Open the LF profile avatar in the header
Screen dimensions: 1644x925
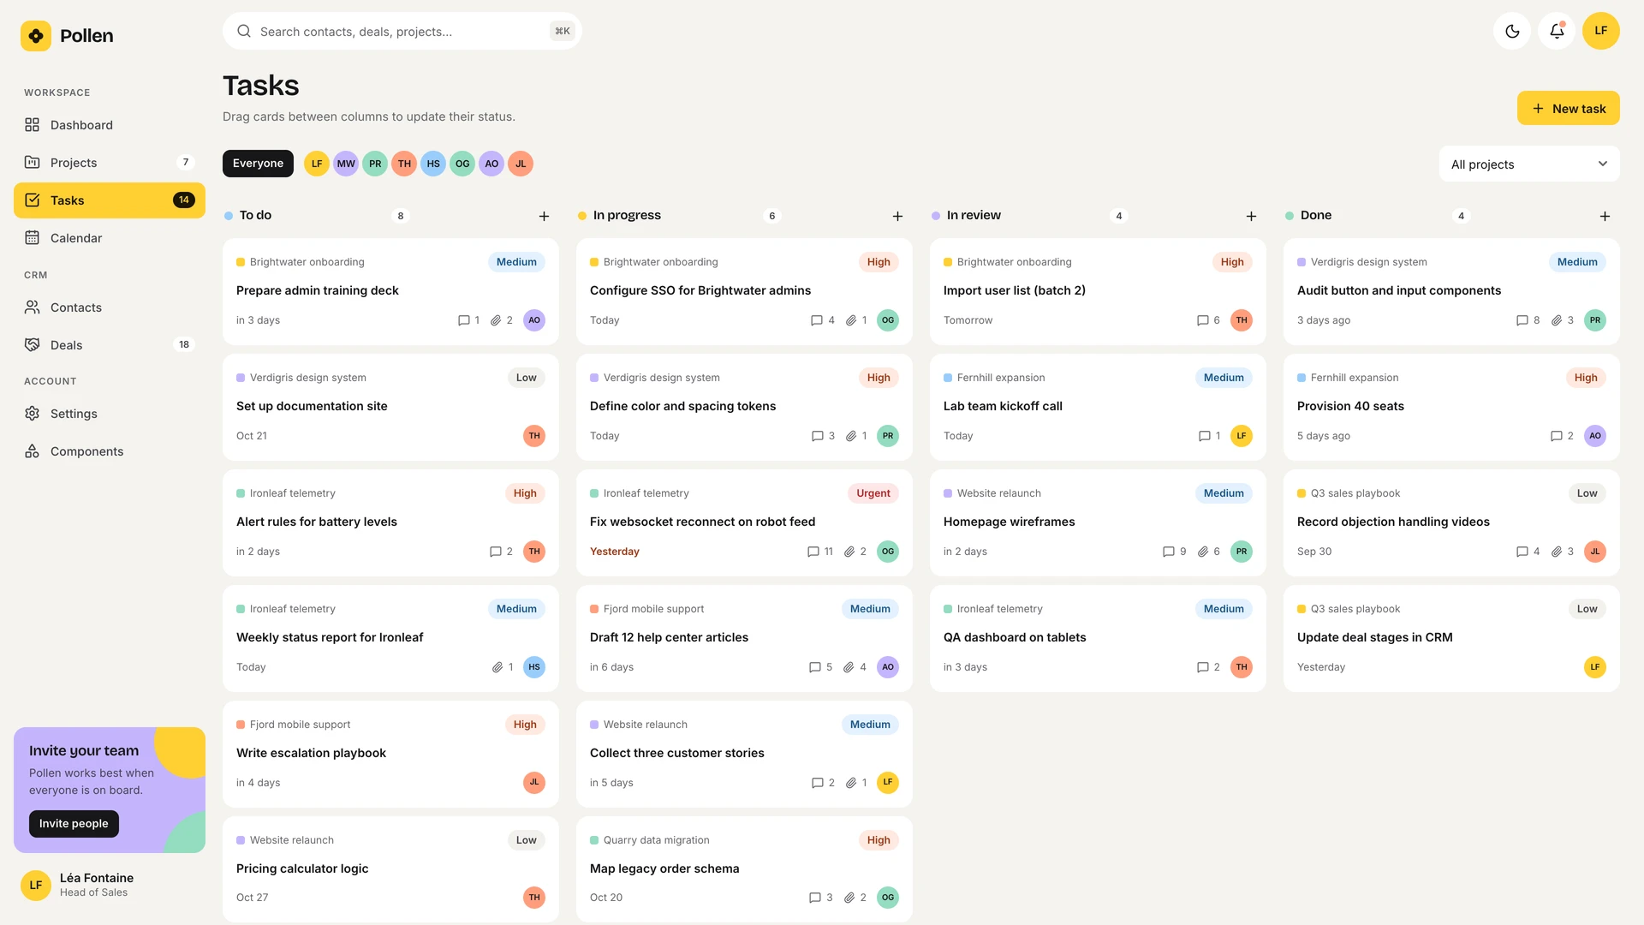point(1601,31)
